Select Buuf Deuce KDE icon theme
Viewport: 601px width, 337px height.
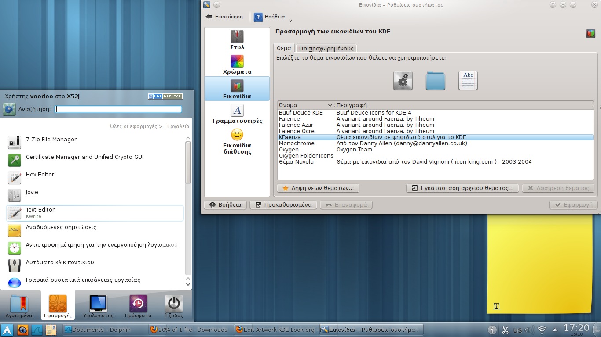coord(435,113)
